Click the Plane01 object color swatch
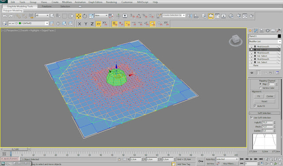Viewport: 283px width, 166px height. [x=279, y=36]
